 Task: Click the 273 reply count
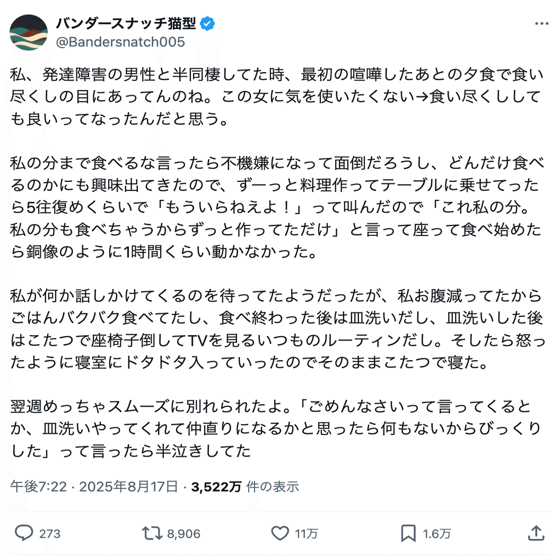tap(49, 533)
